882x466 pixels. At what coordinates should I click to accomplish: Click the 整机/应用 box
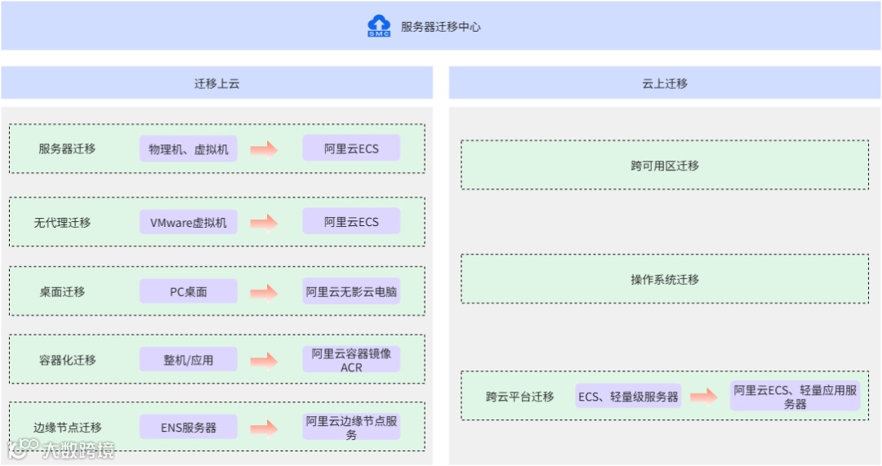click(189, 360)
